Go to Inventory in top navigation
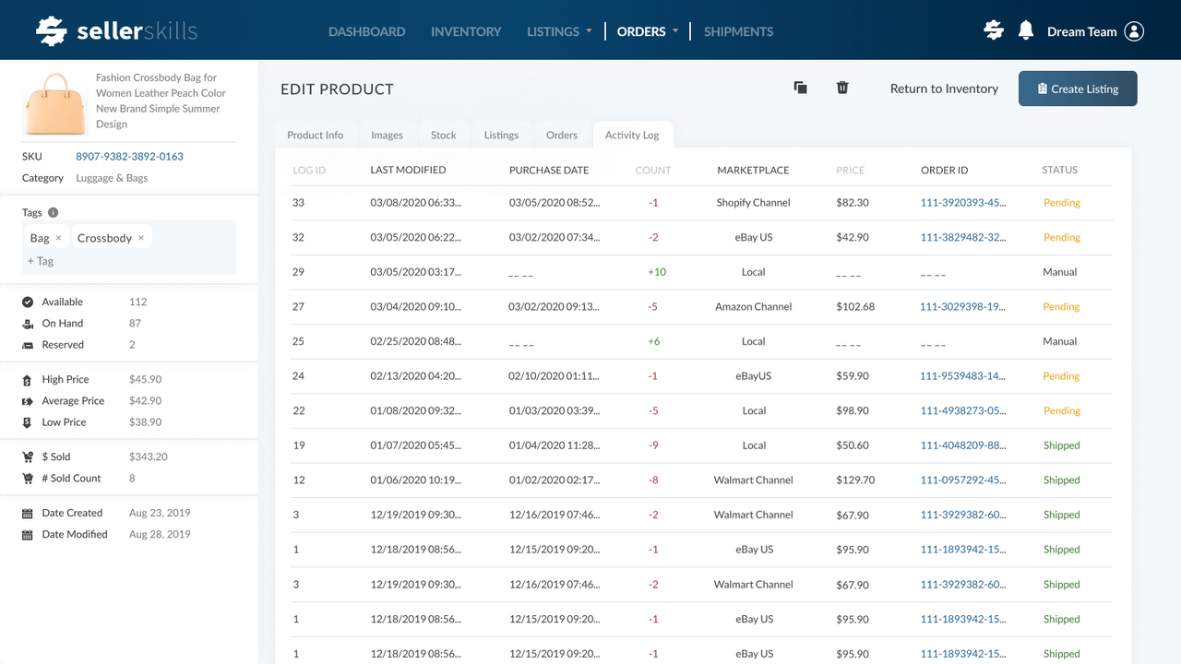 (x=466, y=31)
